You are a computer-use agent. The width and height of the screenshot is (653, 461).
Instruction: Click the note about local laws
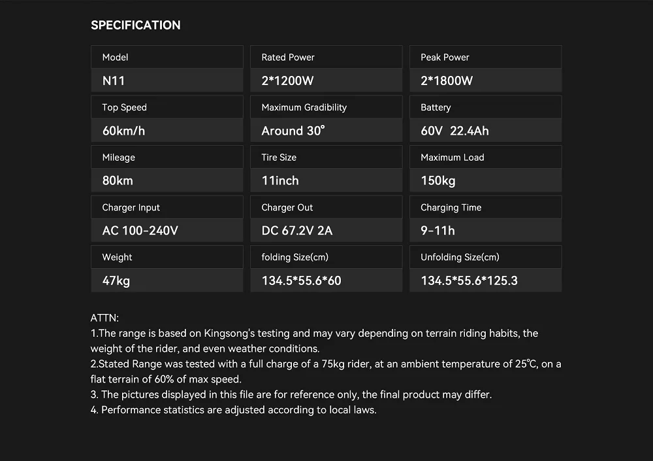tap(233, 410)
